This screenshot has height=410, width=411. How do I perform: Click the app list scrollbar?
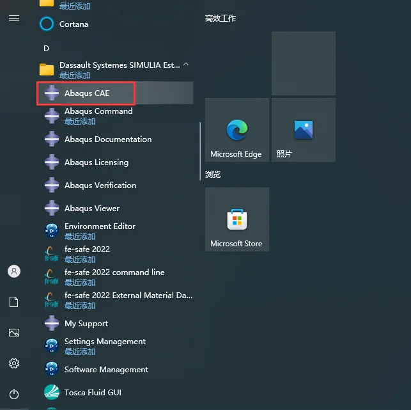200,151
